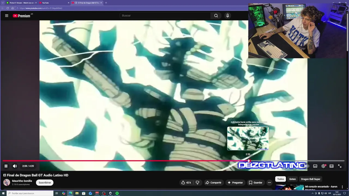The height and width of the screenshot is (196, 349).
Task: Select the Dragon Ball Super chip
Action: pyautogui.click(x=311, y=179)
